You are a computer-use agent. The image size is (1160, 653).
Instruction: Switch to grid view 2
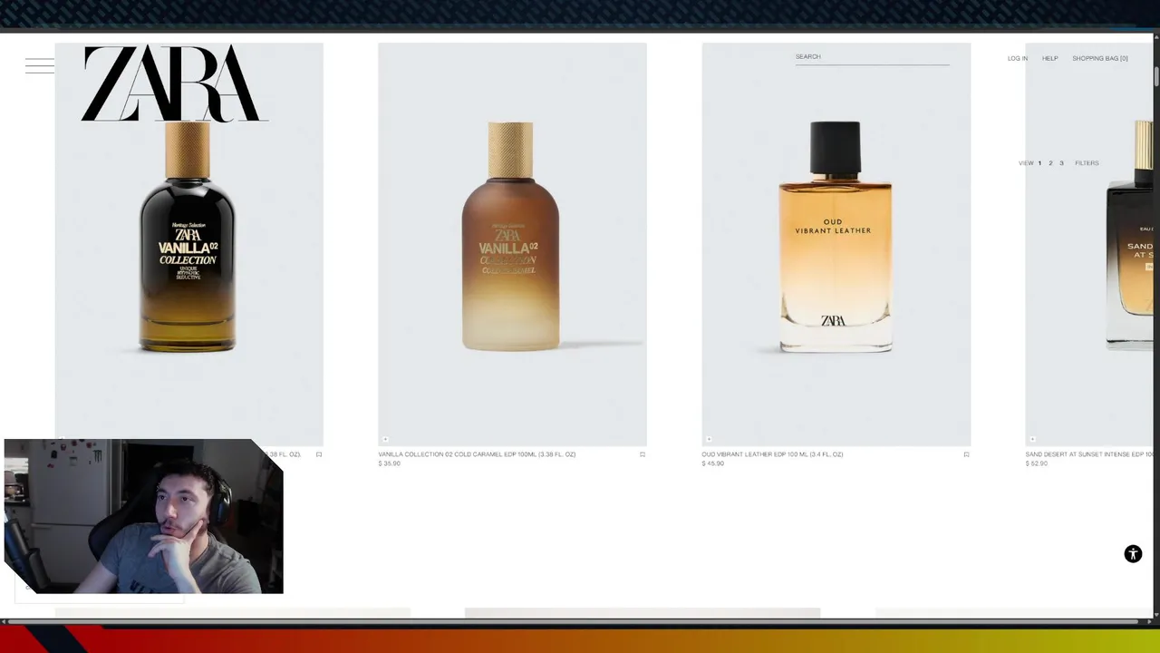coord(1050,163)
